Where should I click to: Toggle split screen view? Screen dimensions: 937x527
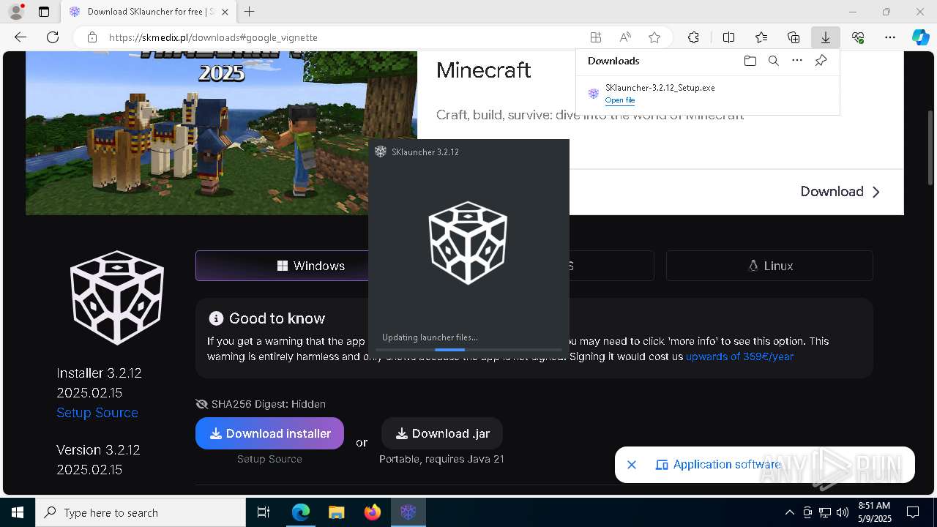(729, 37)
